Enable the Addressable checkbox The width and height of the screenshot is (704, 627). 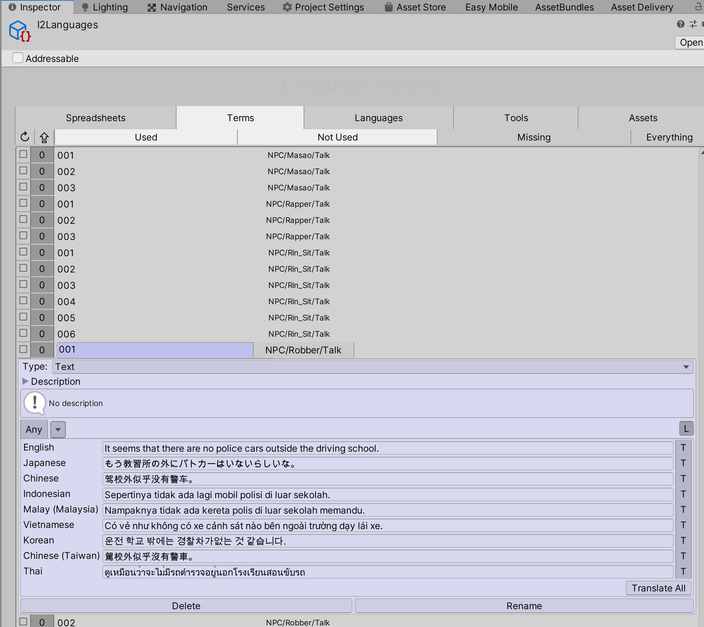pyautogui.click(x=18, y=58)
